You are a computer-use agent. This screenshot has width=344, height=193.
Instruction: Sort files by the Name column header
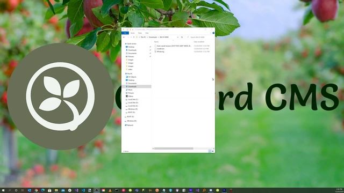[x=156, y=42]
